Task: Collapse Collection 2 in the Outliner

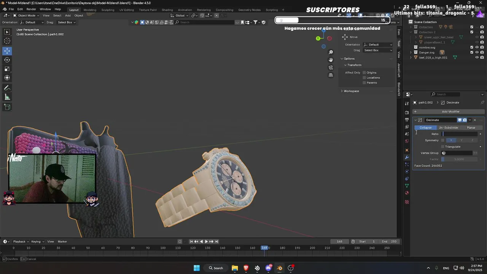Action: pos(411,32)
